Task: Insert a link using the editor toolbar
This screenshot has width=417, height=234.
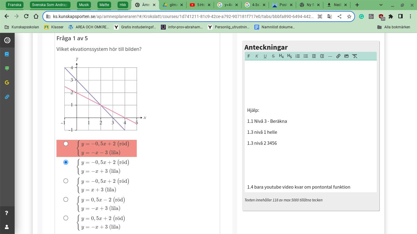Action: pos(338,56)
